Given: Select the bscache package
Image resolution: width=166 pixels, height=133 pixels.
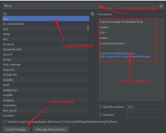Looking at the screenshot, I should click(46, 44).
